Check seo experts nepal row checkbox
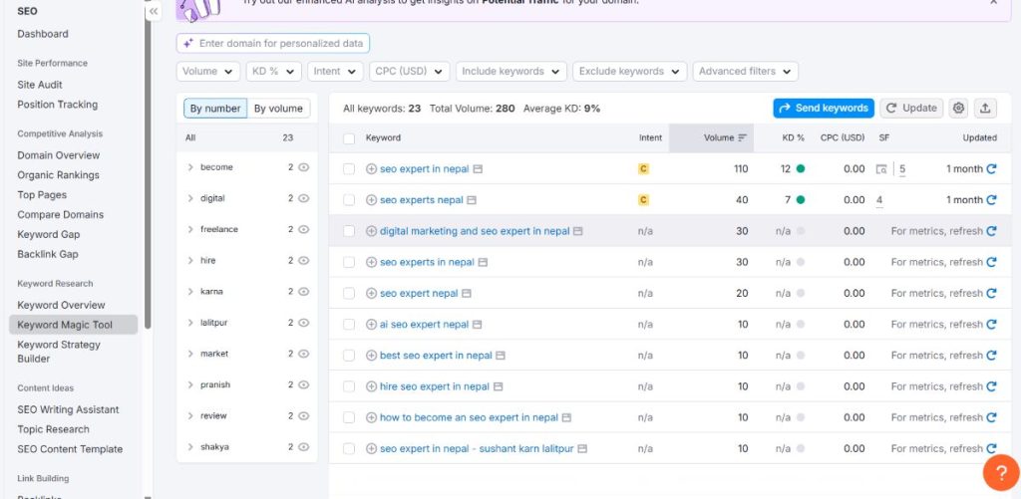 pyautogui.click(x=349, y=200)
